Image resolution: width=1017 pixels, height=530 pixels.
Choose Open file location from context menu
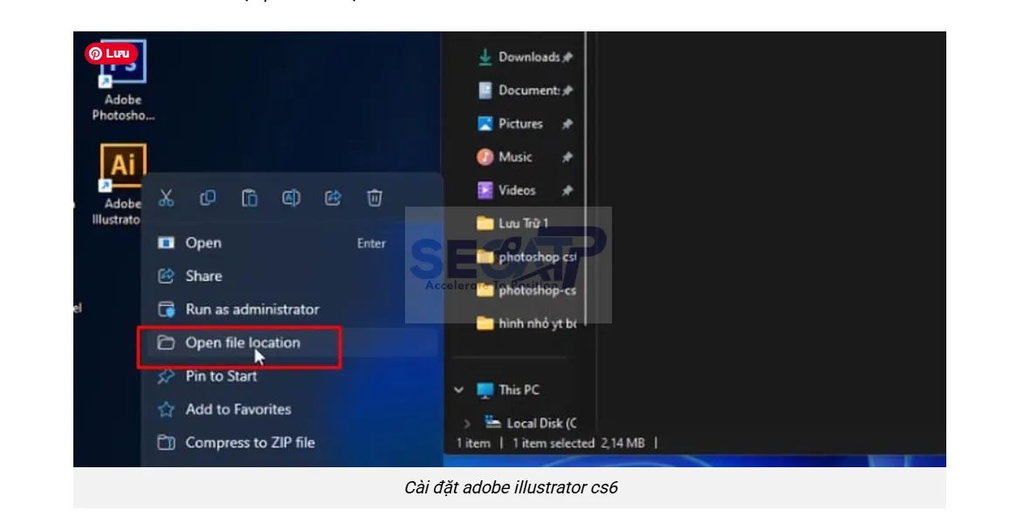click(242, 343)
